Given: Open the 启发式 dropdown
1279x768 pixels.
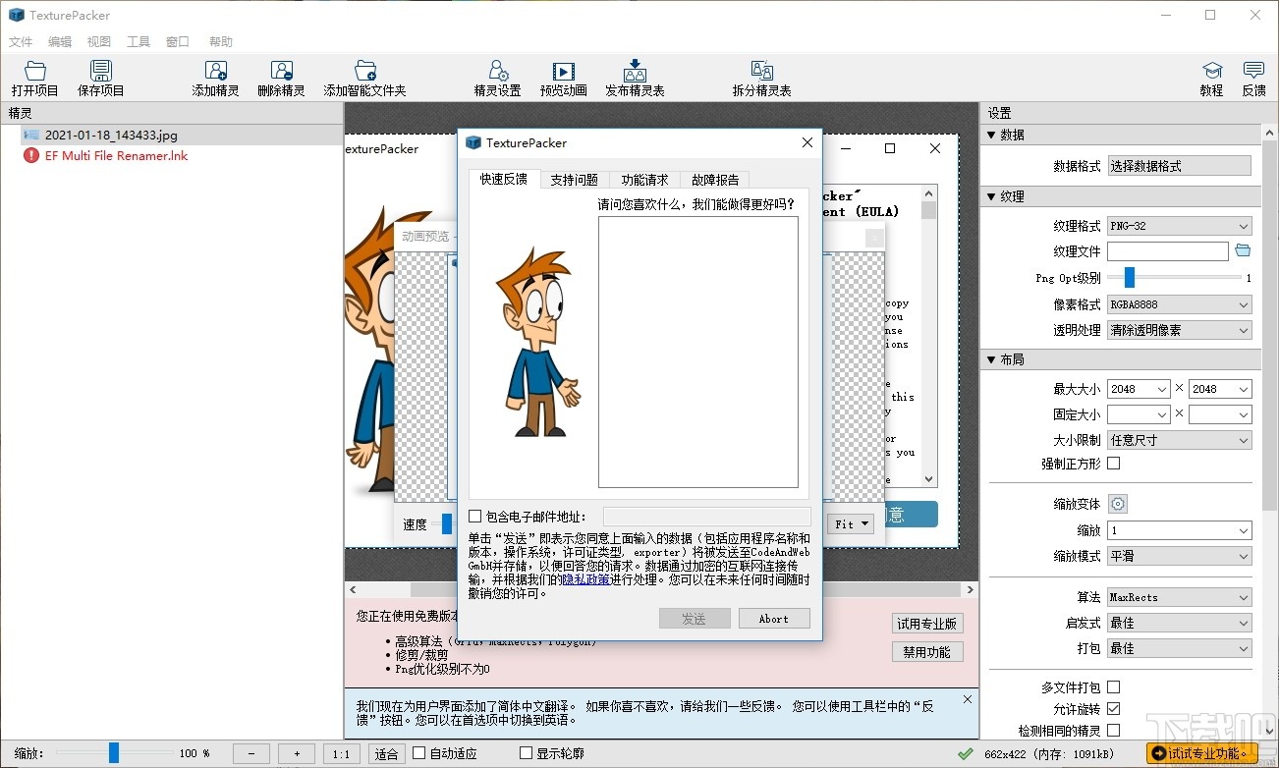Looking at the screenshot, I should 1180,623.
